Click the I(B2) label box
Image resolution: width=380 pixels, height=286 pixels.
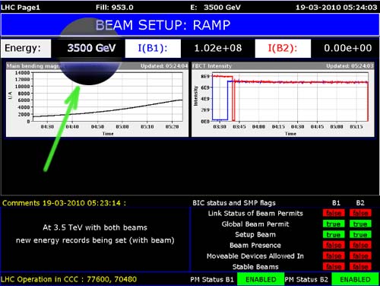pos(283,48)
